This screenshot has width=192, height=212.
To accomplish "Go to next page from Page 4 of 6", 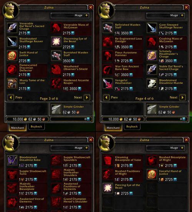I will pyautogui.click(x=182, y=98).
